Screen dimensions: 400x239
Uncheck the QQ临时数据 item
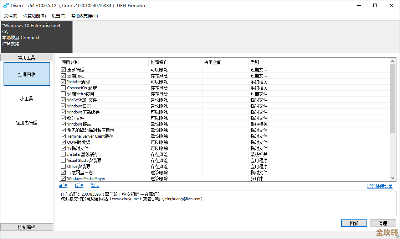coord(63,142)
